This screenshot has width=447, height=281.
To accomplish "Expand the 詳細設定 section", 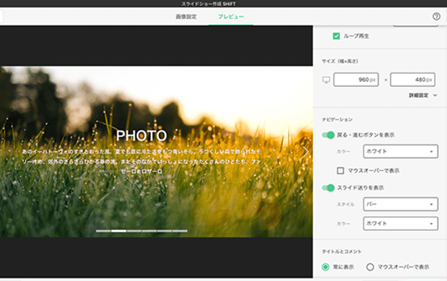I will point(423,95).
